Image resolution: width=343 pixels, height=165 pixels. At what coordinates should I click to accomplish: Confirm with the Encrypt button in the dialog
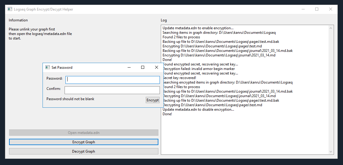[152, 100]
